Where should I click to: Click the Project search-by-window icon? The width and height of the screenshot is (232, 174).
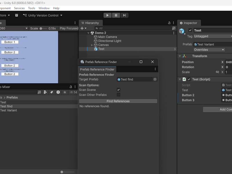coord(39,92)
